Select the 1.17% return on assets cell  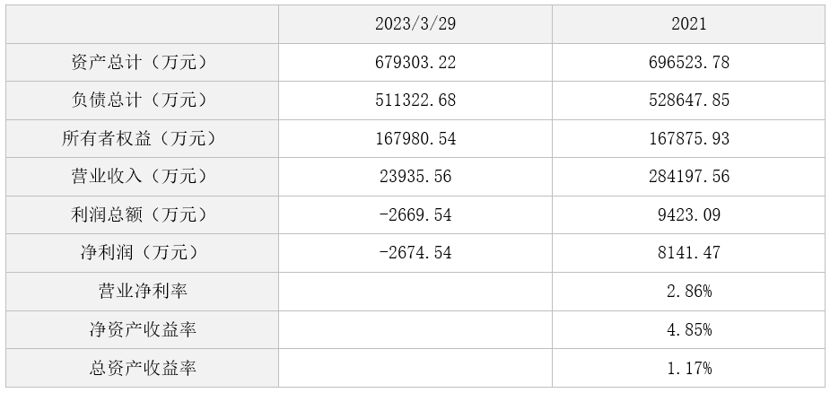coord(688,368)
